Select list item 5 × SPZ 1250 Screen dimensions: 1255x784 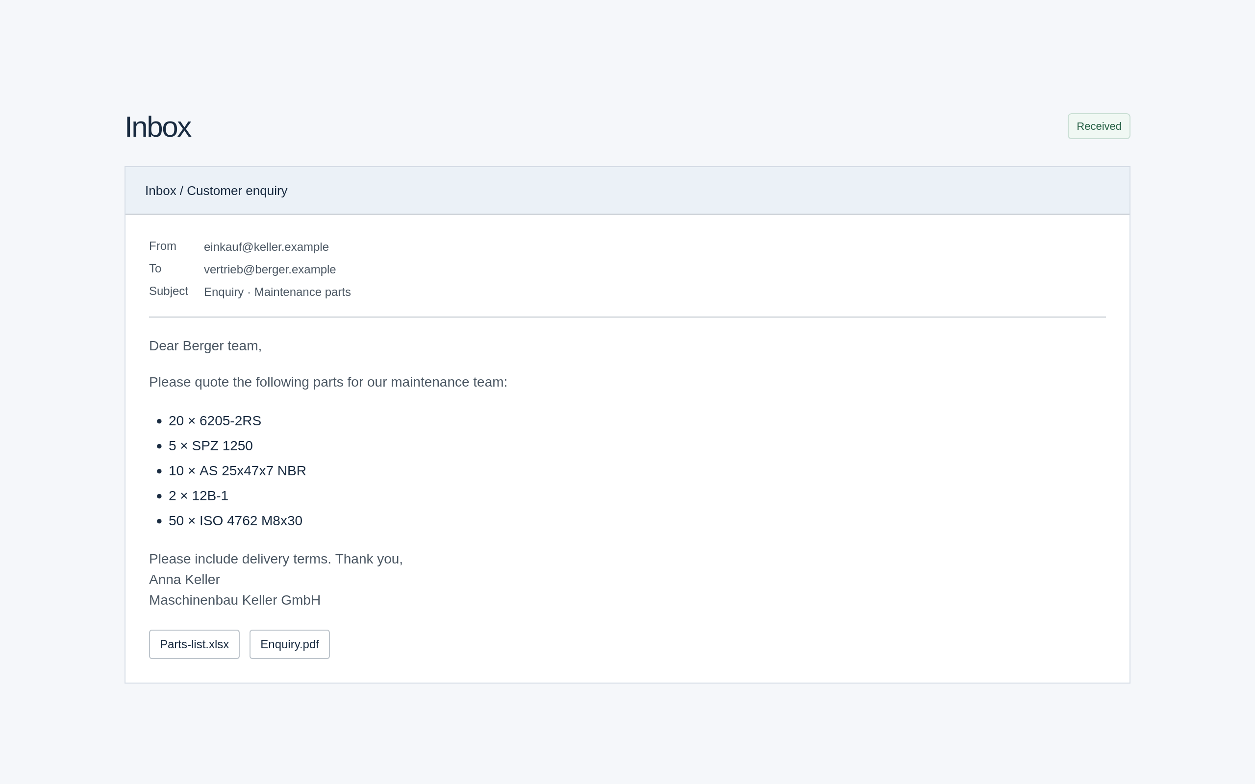210,445
